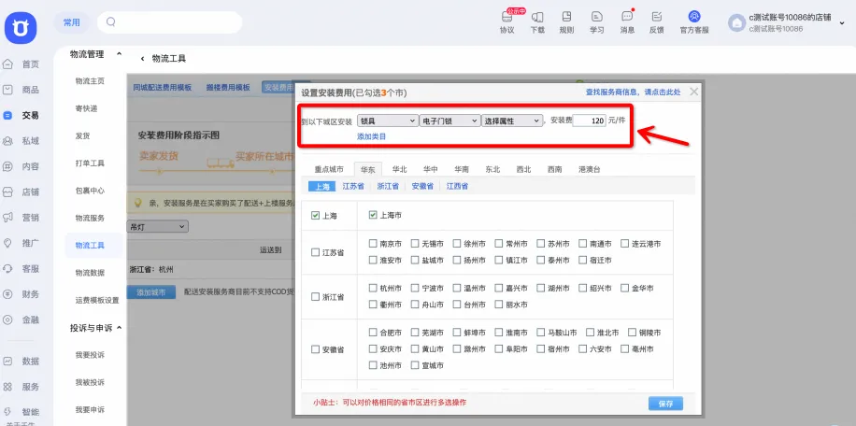This screenshot has width=856, height=426.
Task: Check the 合肥市 checkbox
Action: 373,333
